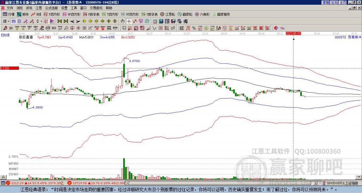Click the black right arrow icon

click(x=78, y=21)
